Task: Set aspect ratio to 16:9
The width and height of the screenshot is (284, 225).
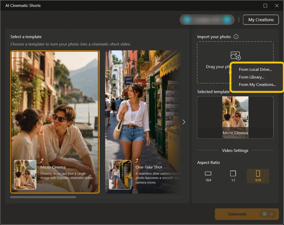Action: pyautogui.click(x=208, y=176)
